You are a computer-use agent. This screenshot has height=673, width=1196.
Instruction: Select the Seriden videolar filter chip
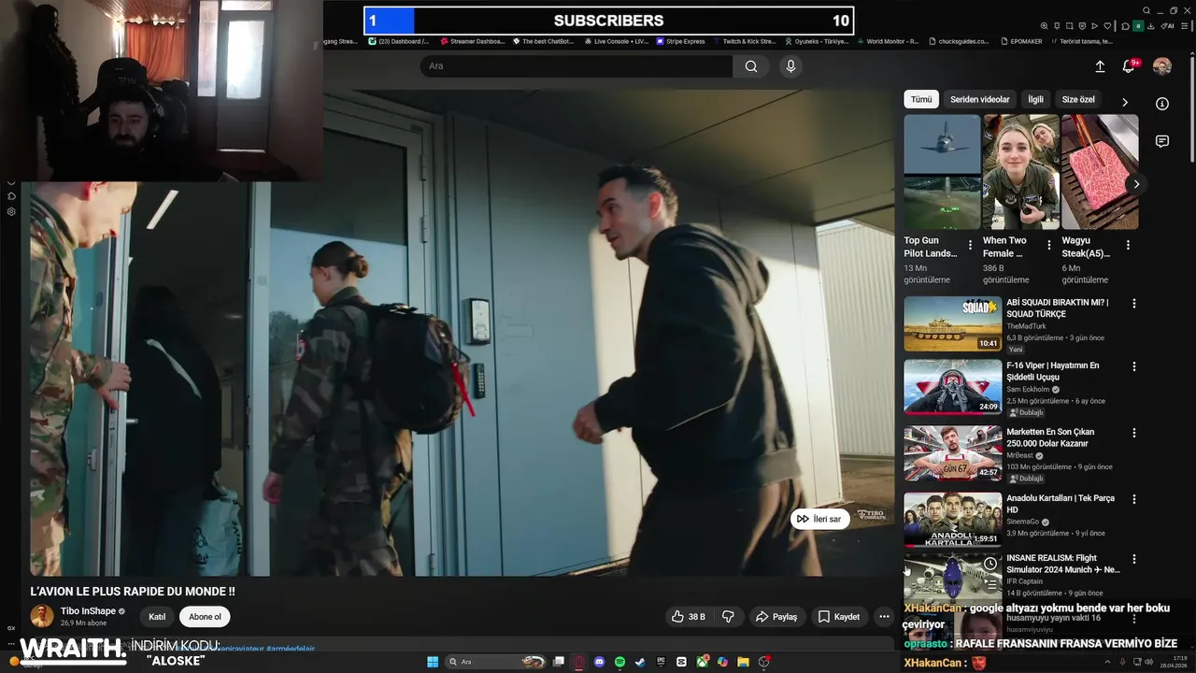980,99
